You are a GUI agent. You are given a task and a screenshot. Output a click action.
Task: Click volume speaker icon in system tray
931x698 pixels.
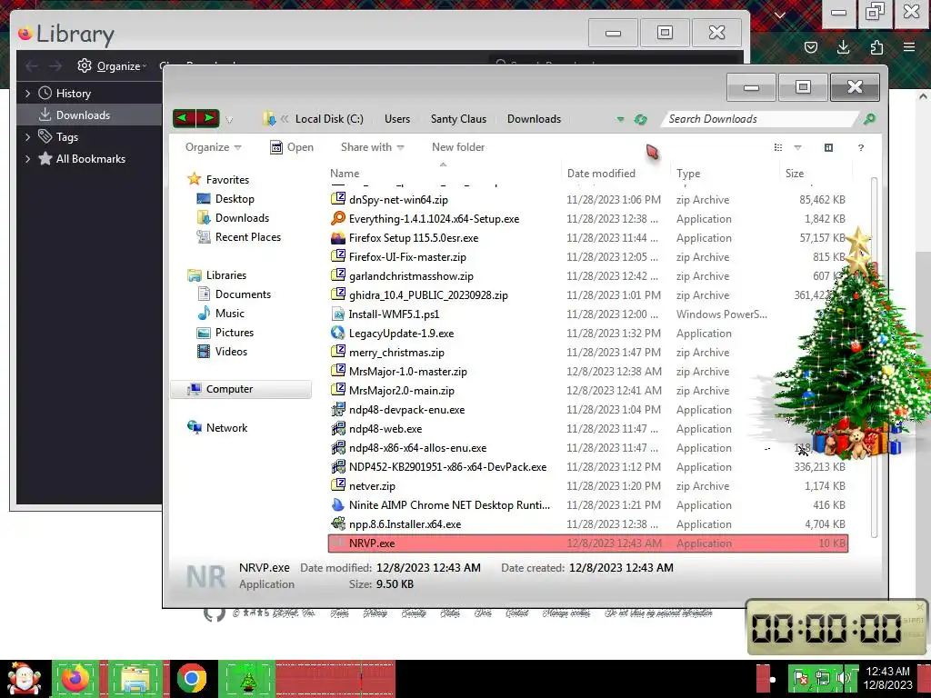coord(843,678)
